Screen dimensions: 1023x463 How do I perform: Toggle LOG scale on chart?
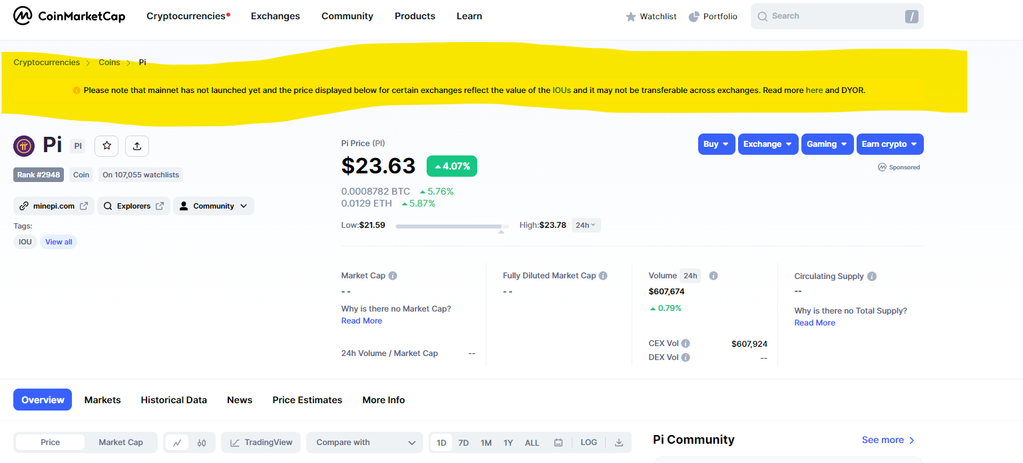pos(589,442)
